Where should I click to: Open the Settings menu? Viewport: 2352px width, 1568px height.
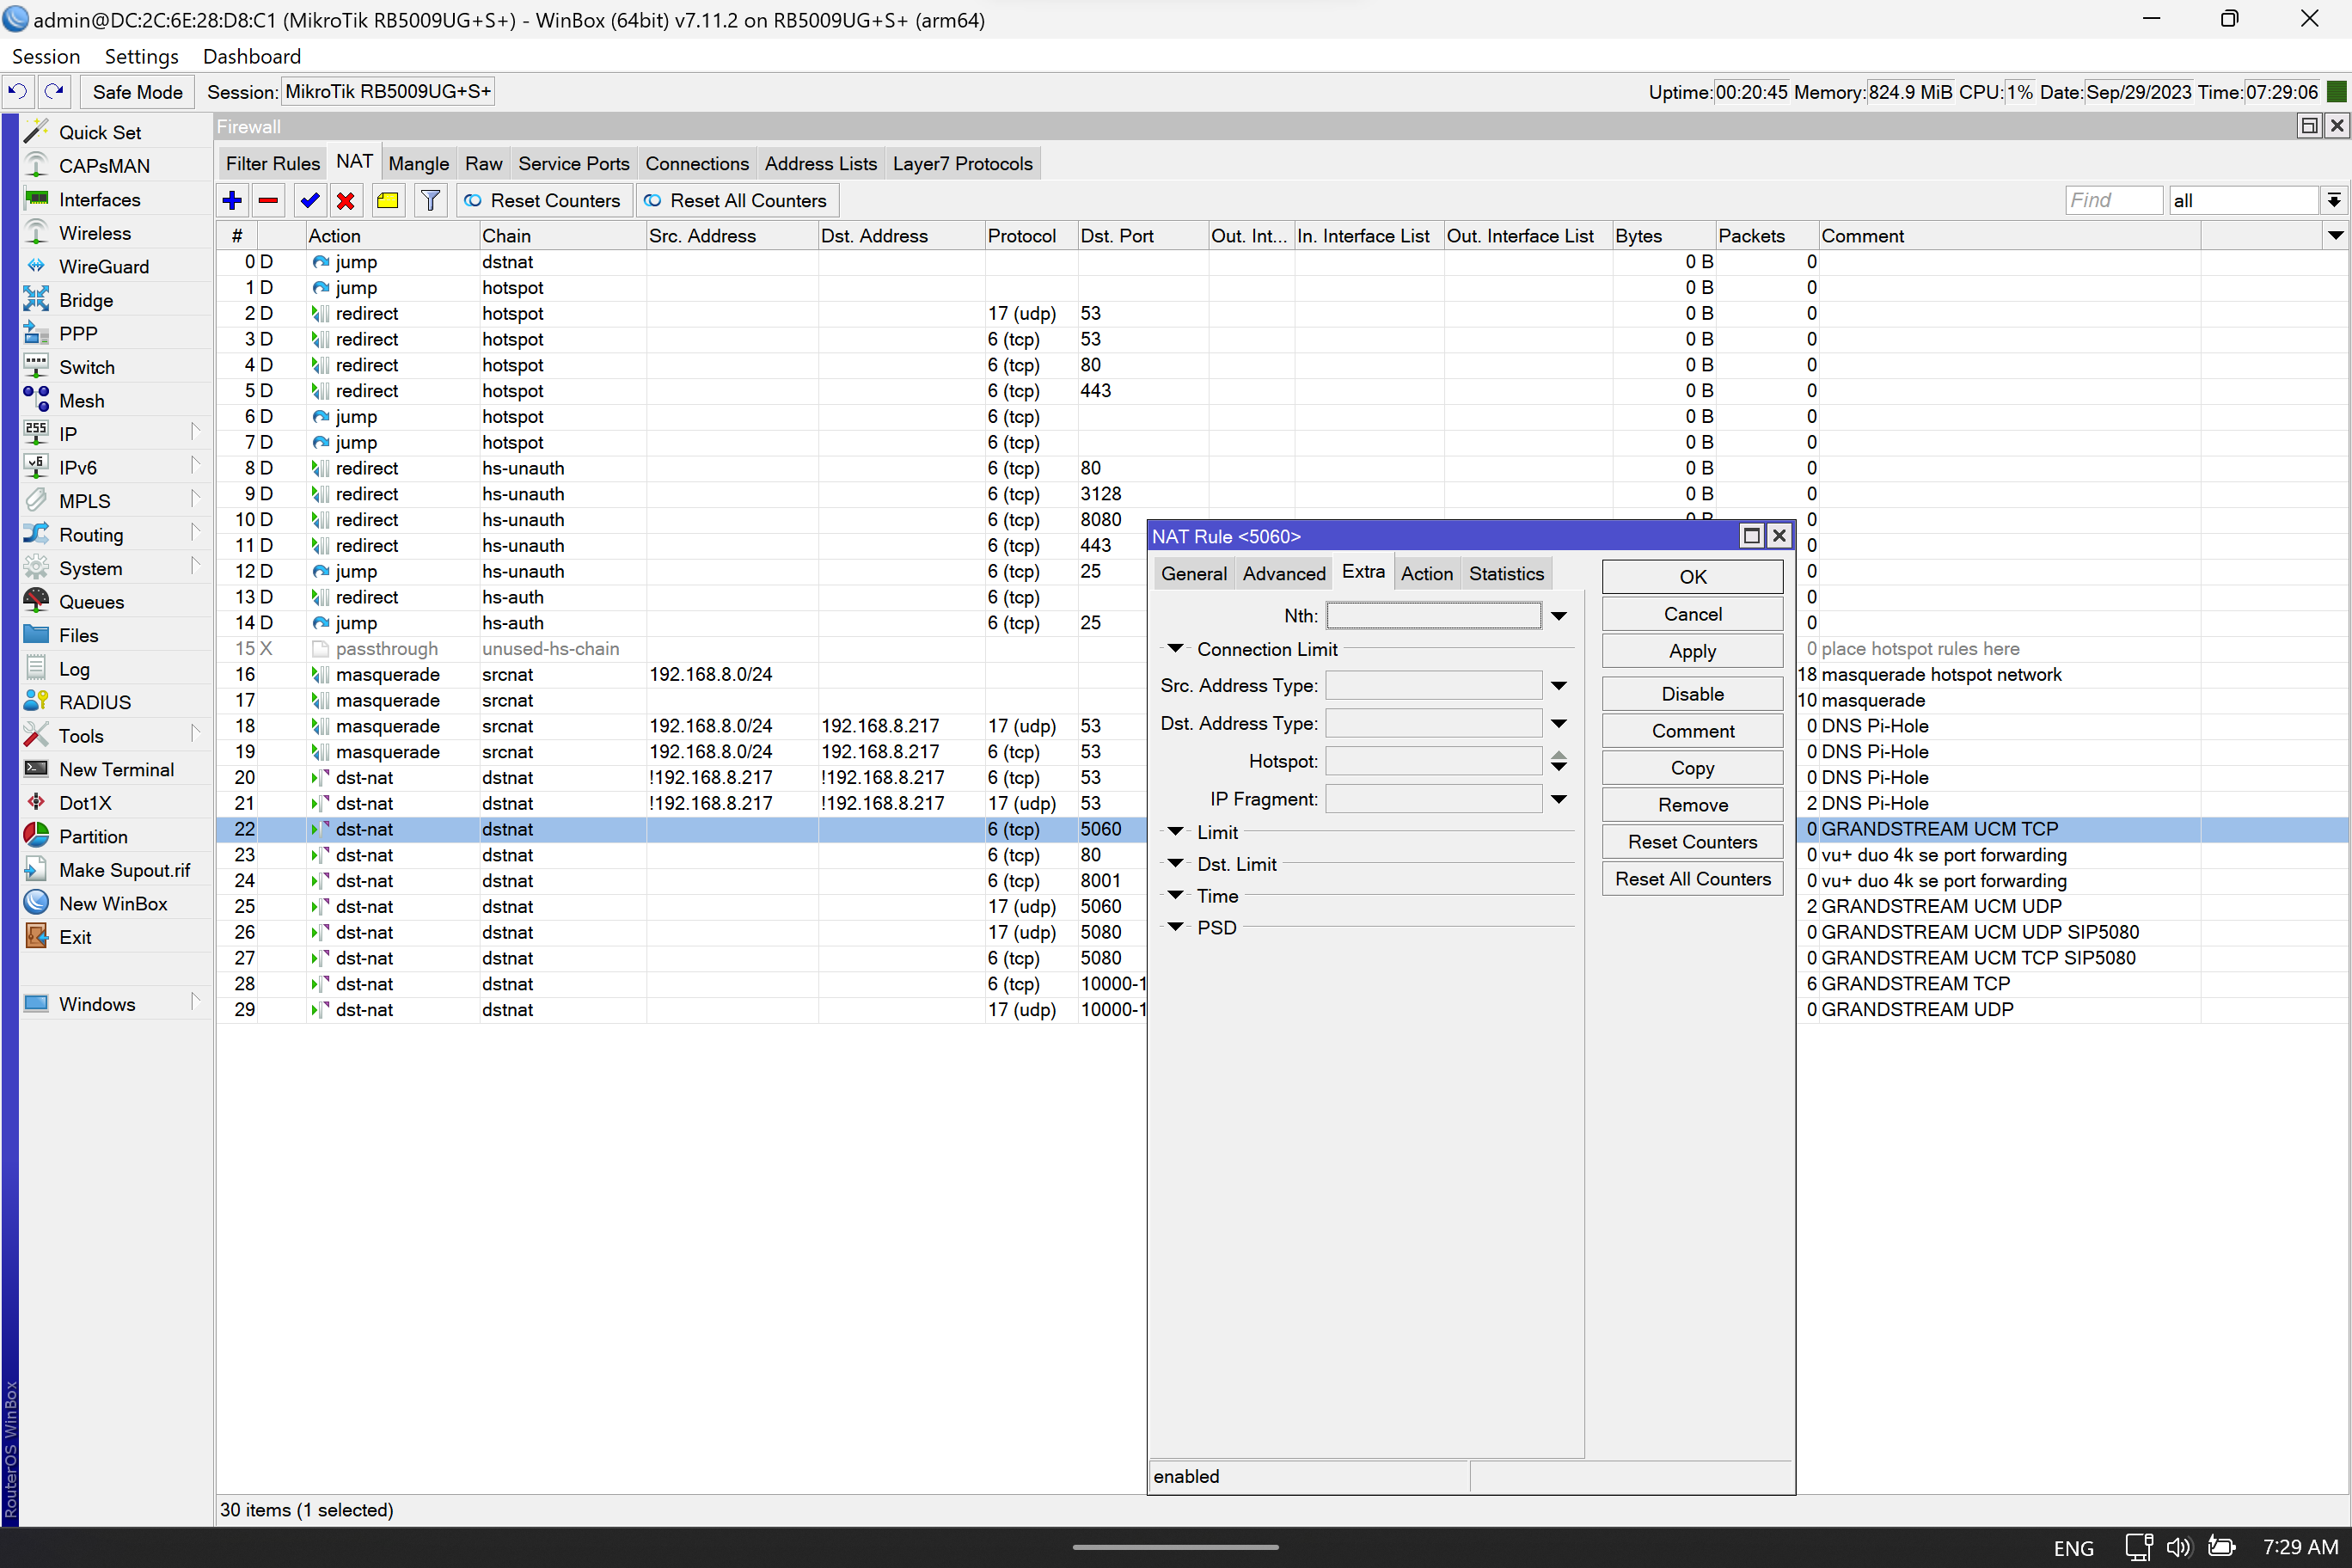tap(141, 56)
